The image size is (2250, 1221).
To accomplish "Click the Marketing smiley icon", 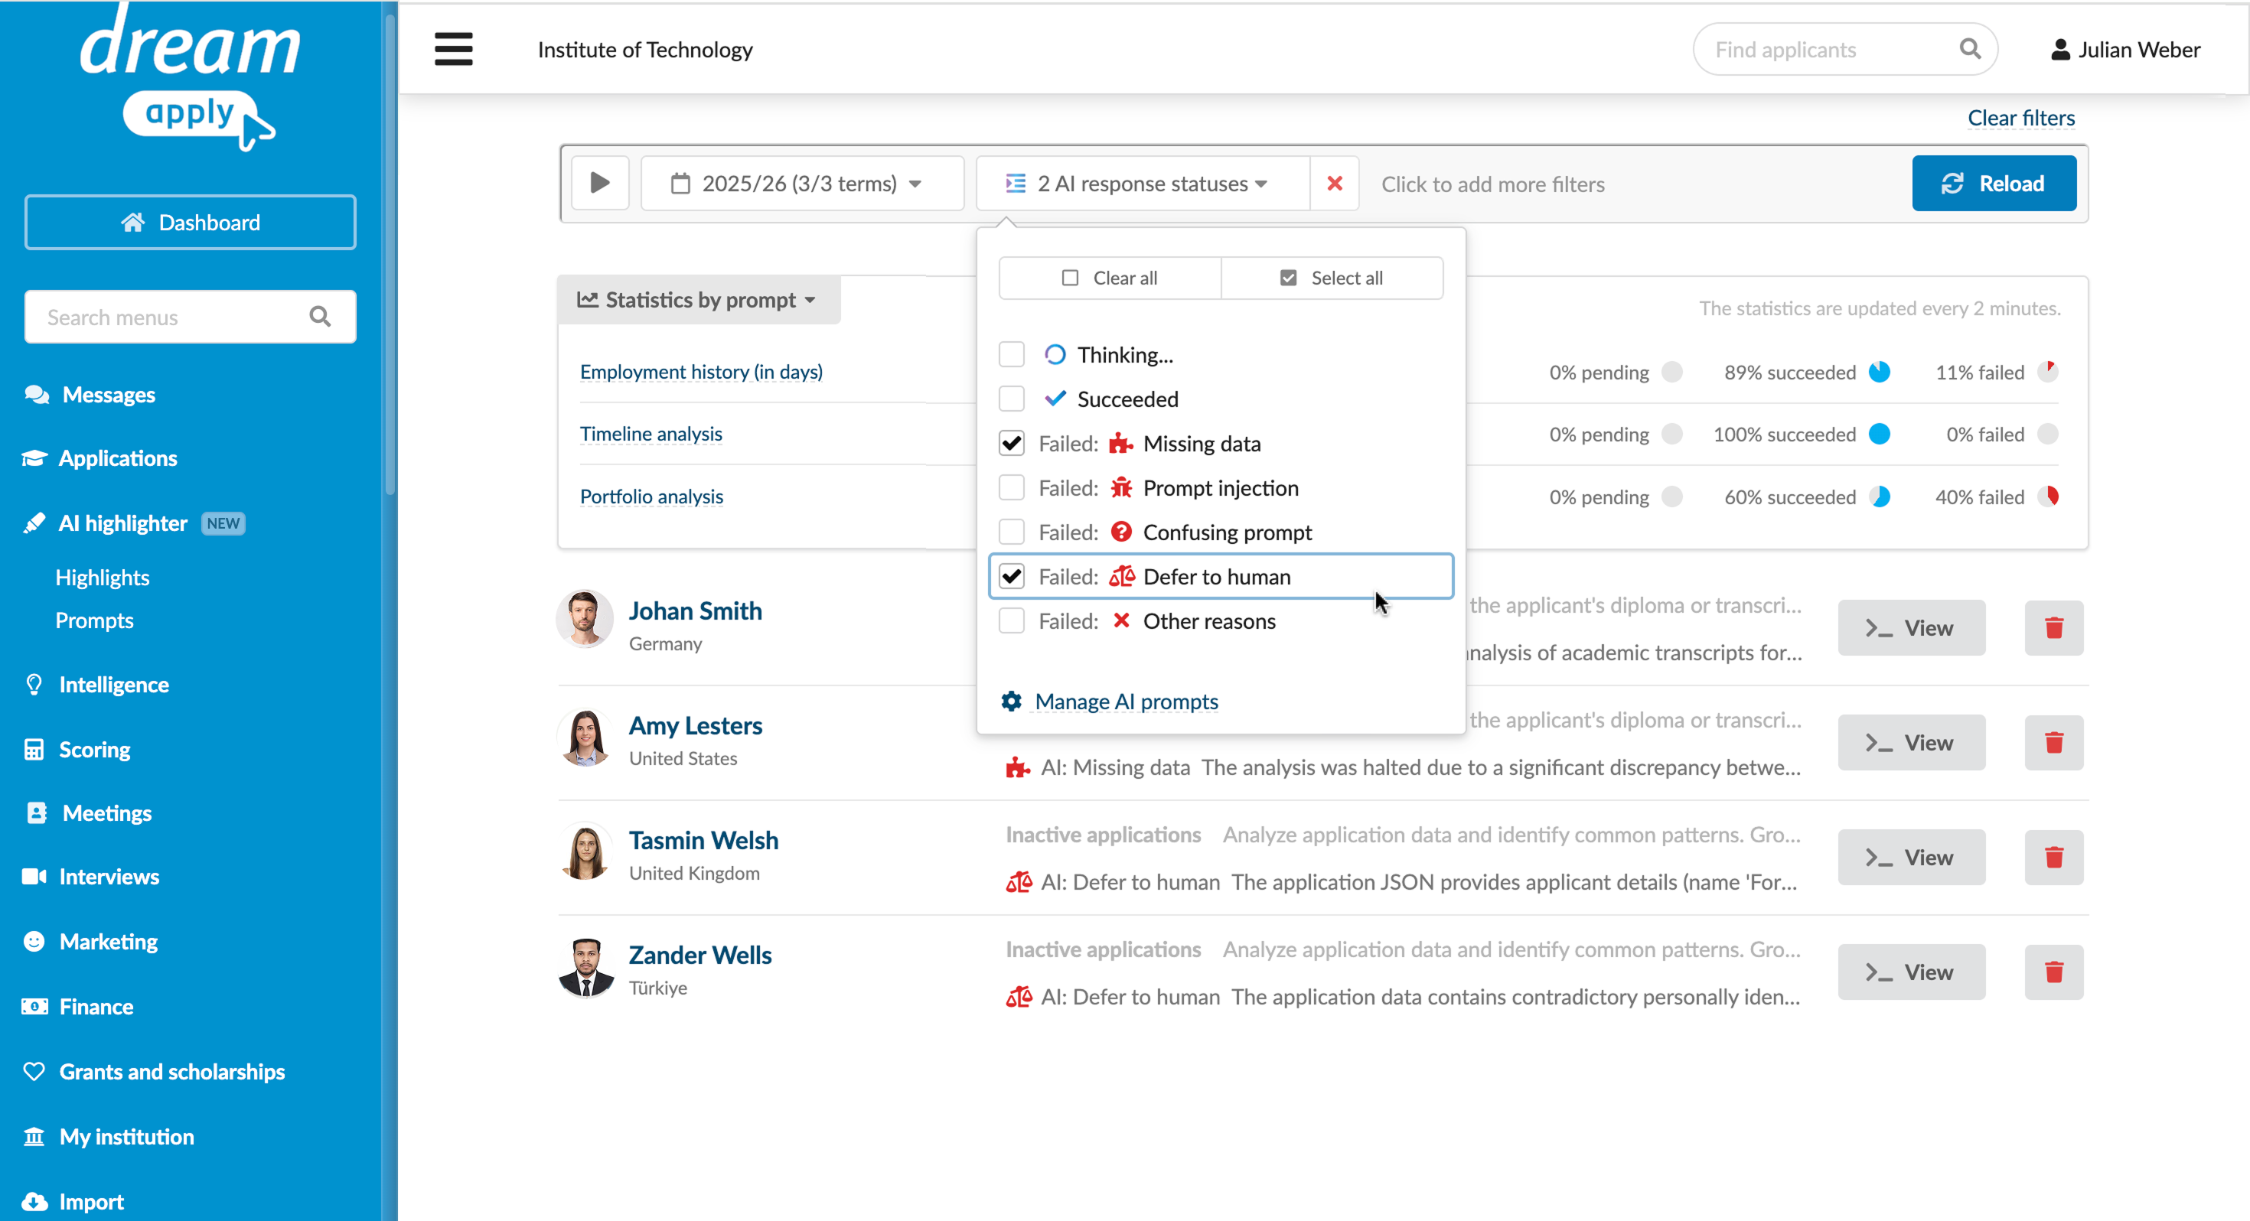I will click(x=34, y=942).
